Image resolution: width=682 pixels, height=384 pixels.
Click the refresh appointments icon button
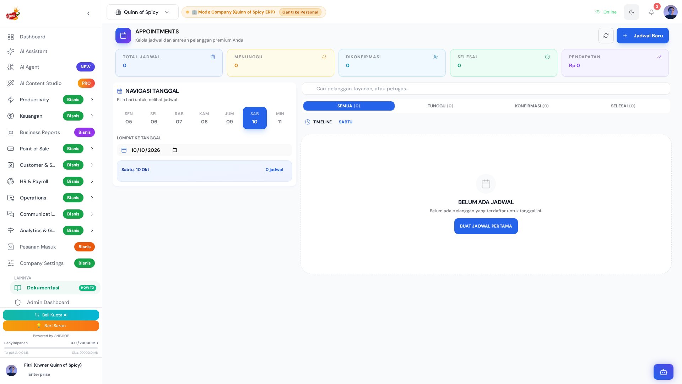606,36
